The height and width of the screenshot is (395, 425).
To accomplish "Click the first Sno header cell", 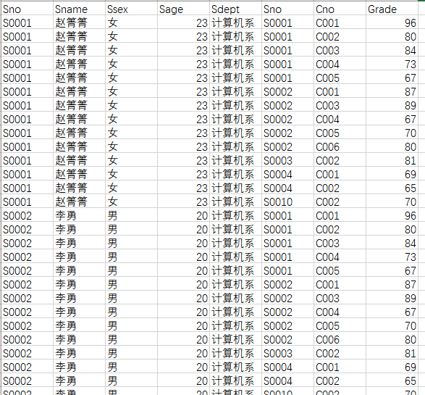I will click(27, 9).
